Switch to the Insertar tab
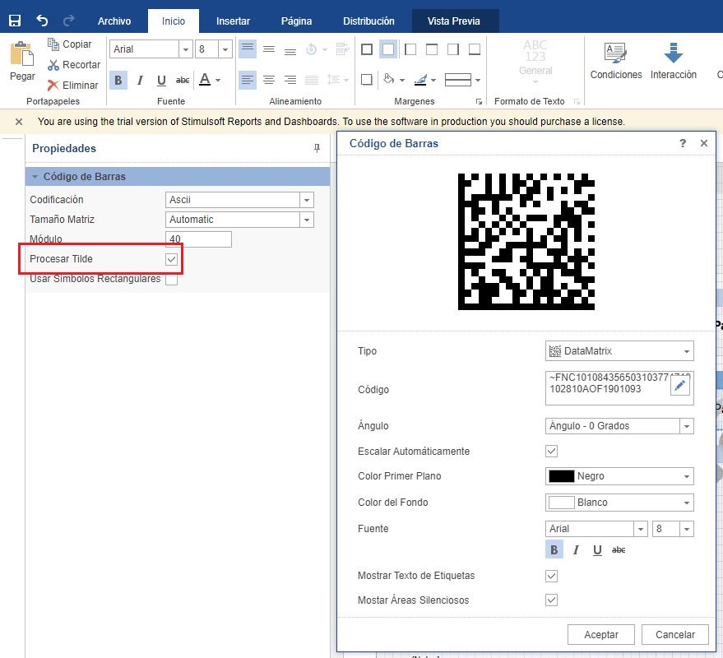723x658 pixels. coord(233,21)
